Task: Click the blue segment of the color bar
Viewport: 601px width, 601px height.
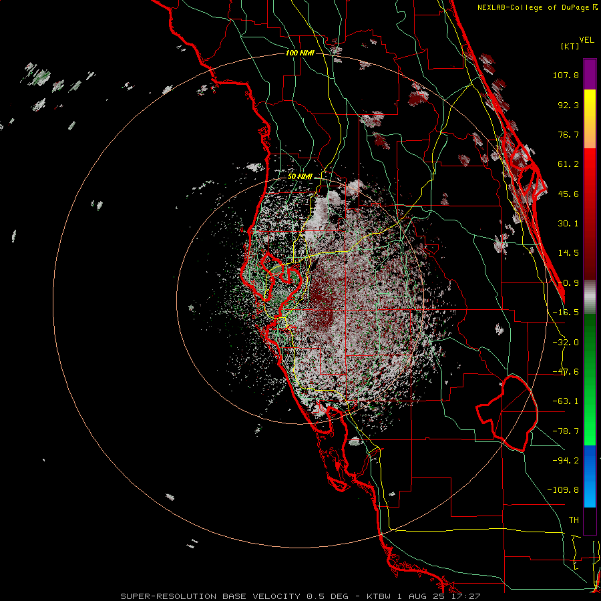Action: (590, 476)
